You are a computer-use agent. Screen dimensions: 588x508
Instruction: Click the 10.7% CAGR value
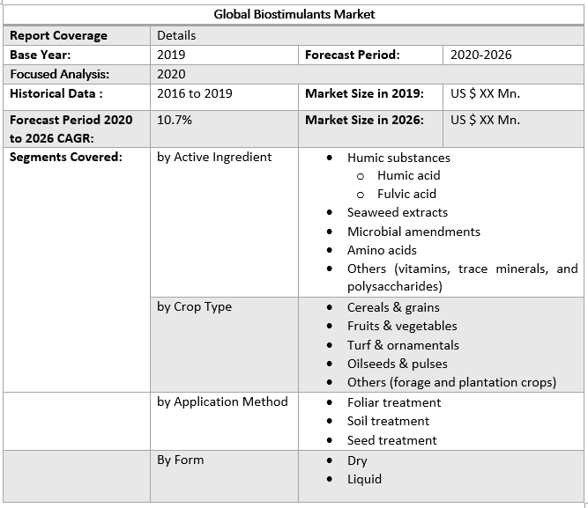pos(175,120)
